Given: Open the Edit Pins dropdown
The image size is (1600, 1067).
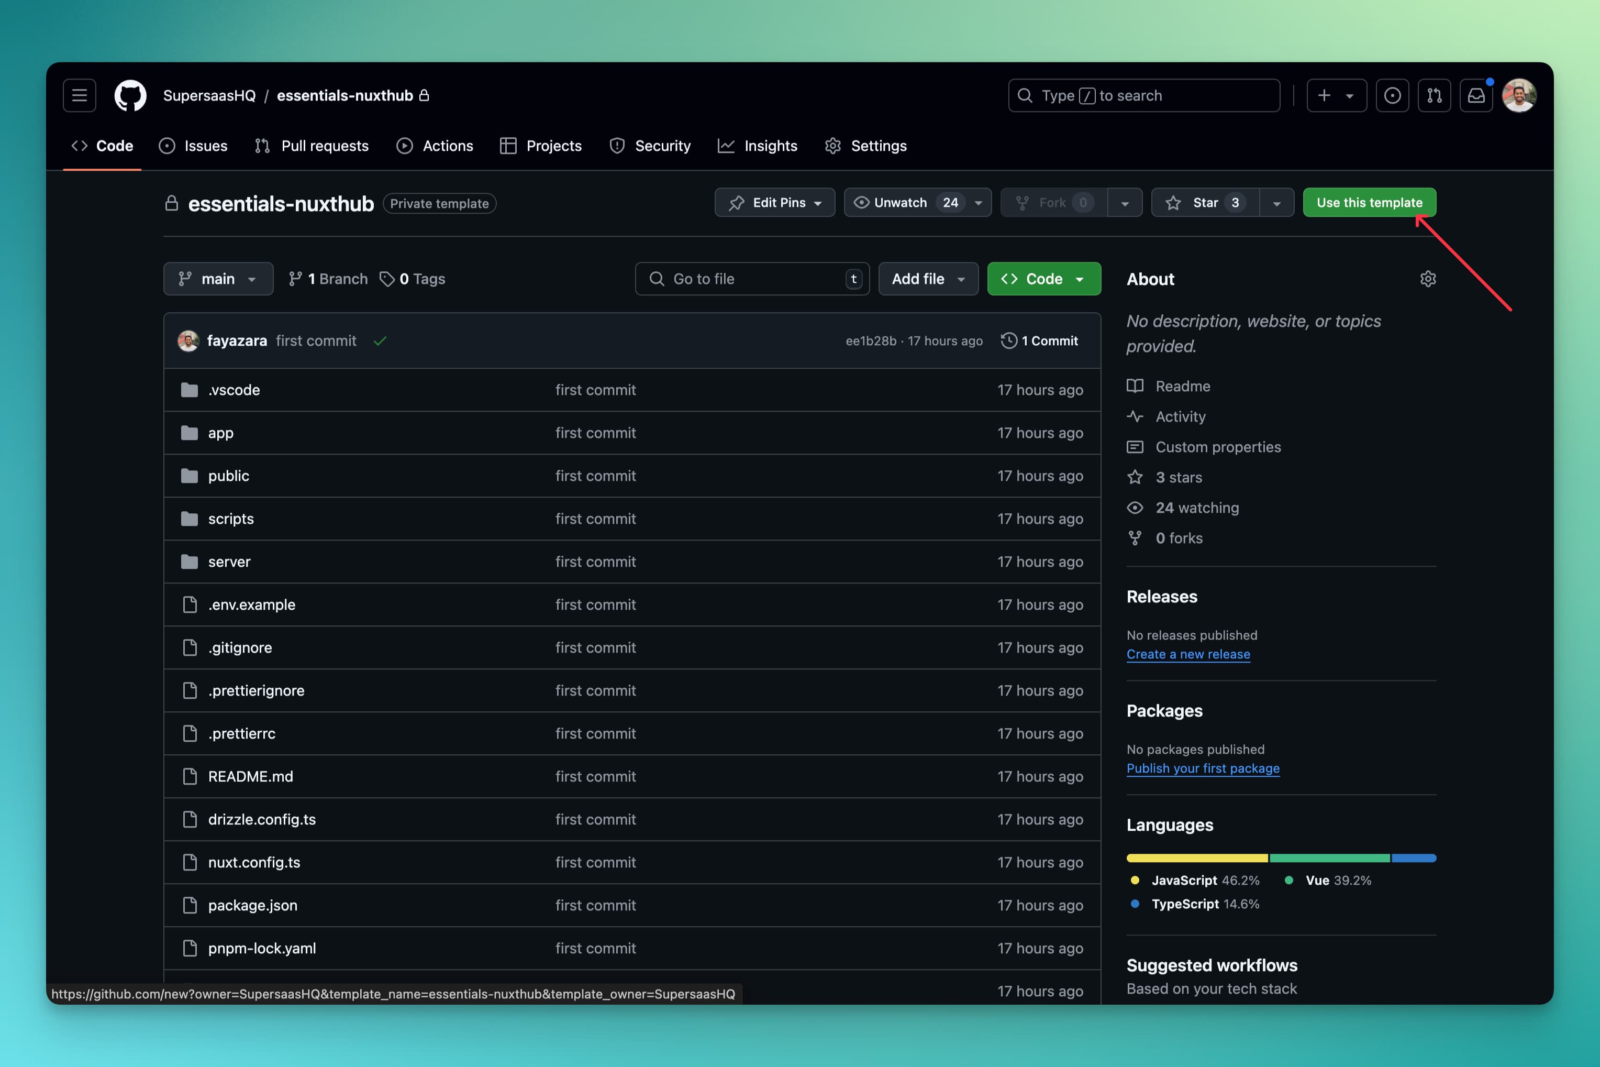Looking at the screenshot, I should click(x=774, y=203).
